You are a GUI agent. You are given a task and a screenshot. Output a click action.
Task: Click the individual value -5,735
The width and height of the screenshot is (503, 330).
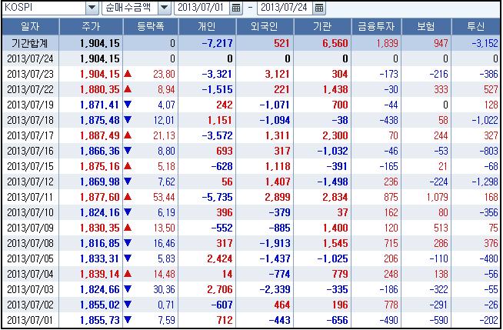click(x=217, y=197)
